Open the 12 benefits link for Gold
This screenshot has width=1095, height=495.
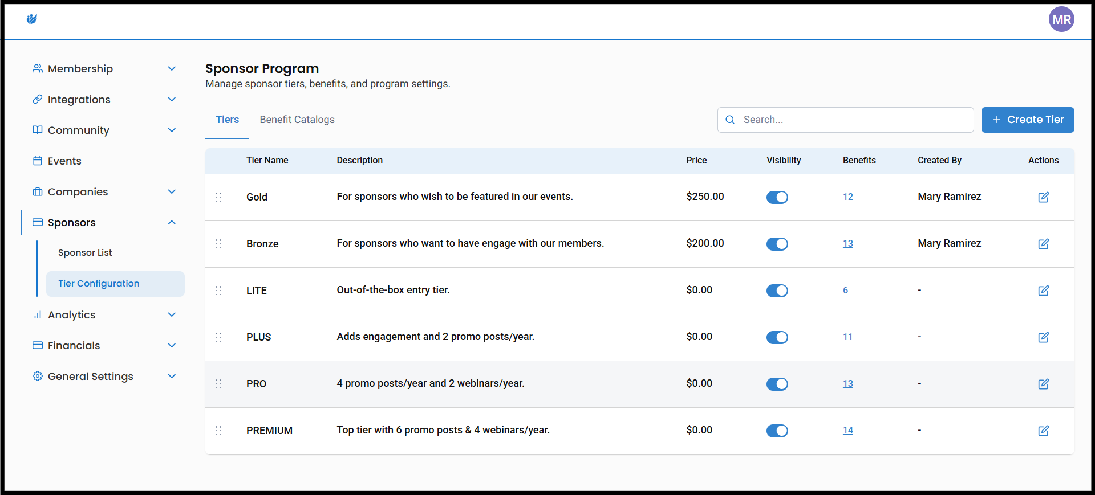coord(847,197)
